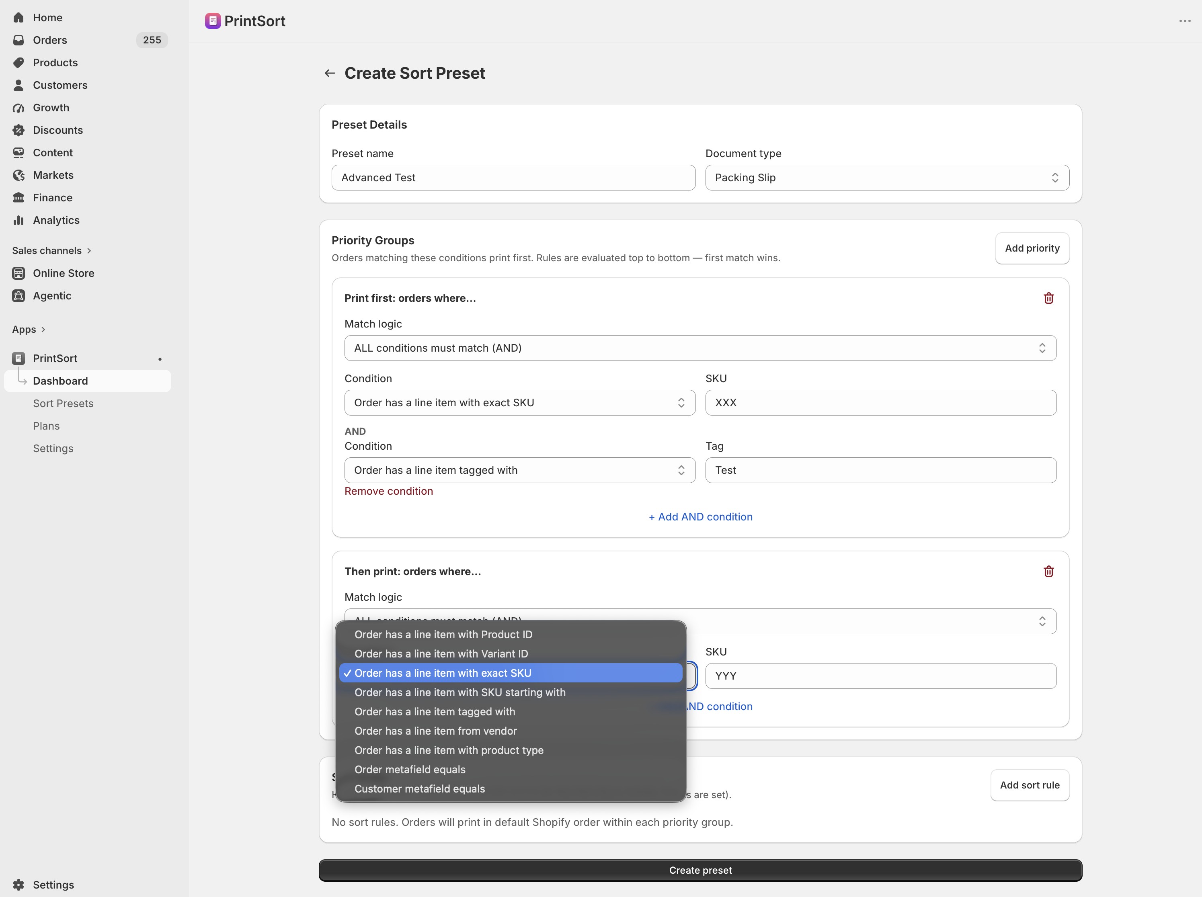
Task: Focus the Preset name field 'Advanced Test'
Action: point(513,178)
